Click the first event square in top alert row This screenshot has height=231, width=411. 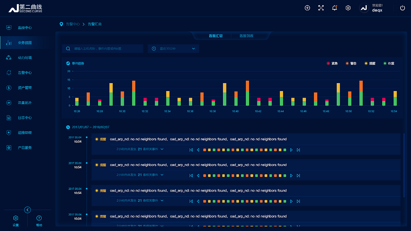pyautogui.click(x=205, y=150)
